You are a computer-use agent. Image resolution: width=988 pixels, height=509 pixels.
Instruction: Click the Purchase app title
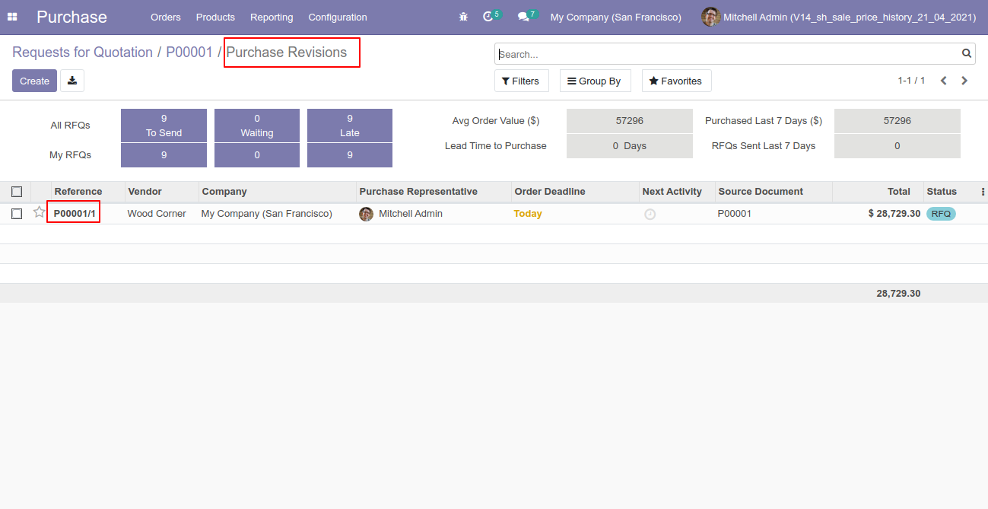(x=71, y=17)
